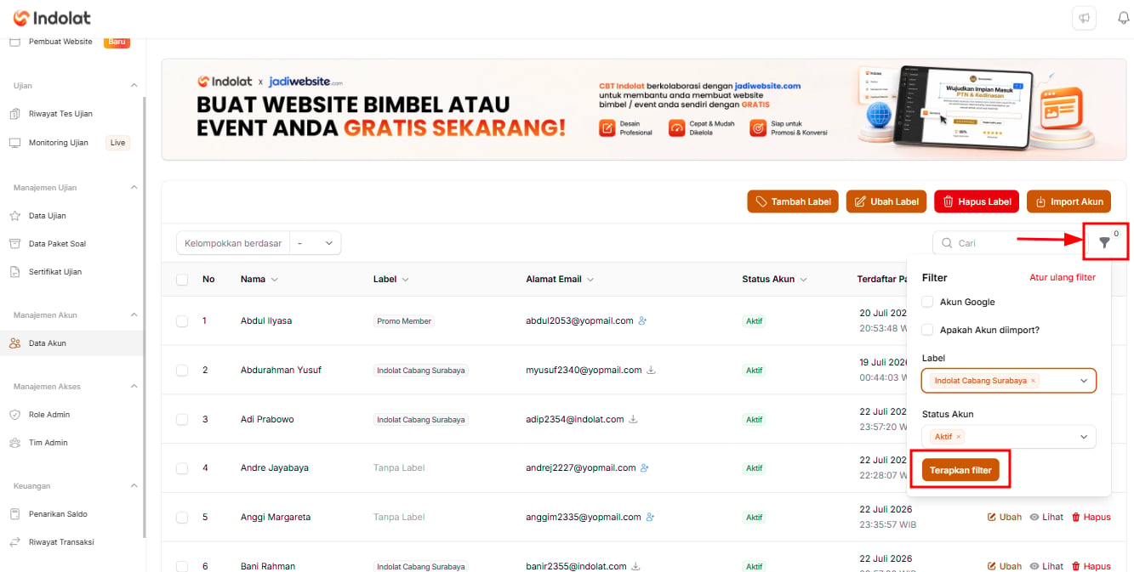Screen dimensions: 1134x572
Task: Click the Ubah Label button
Action: click(x=886, y=201)
